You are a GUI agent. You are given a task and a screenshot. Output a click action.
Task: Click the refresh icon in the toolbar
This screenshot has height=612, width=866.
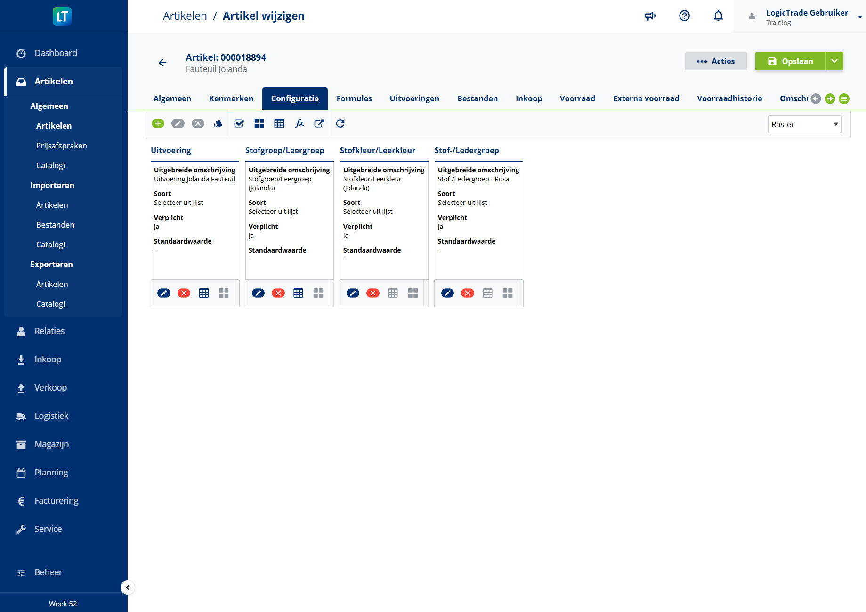tap(340, 123)
